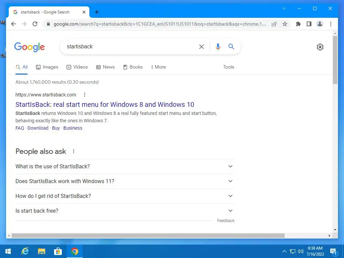The width and height of the screenshot is (344, 258).
Task: Expand Is start back free question
Action: click(125, 211)
